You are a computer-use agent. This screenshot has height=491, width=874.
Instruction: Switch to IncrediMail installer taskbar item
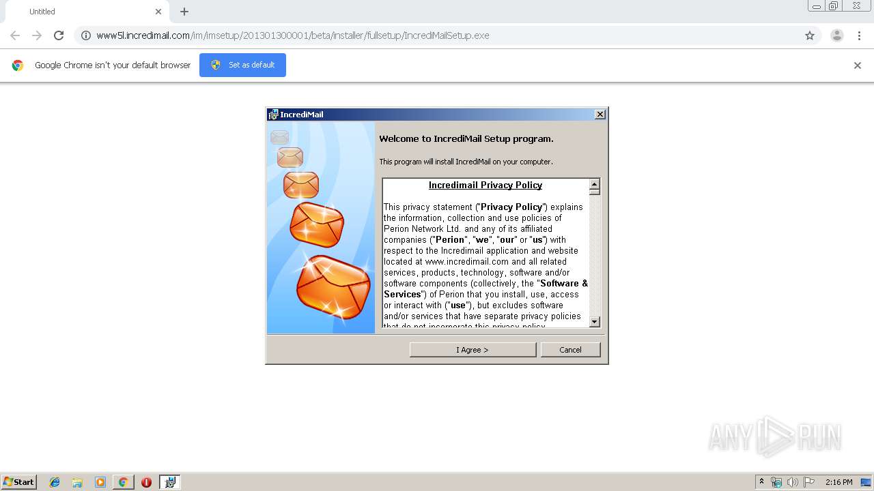[170, 482]
